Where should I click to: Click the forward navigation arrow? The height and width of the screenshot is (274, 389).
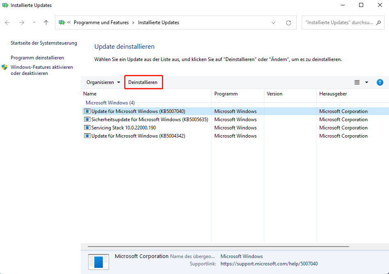point(21,23)
